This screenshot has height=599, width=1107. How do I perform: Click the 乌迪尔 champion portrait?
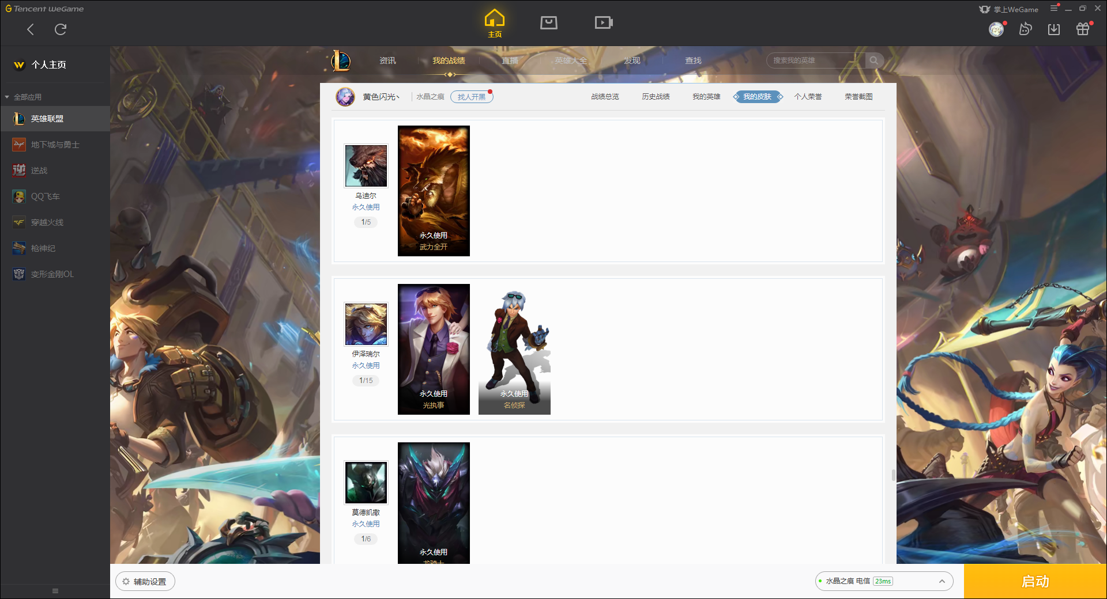pos(366,166)
